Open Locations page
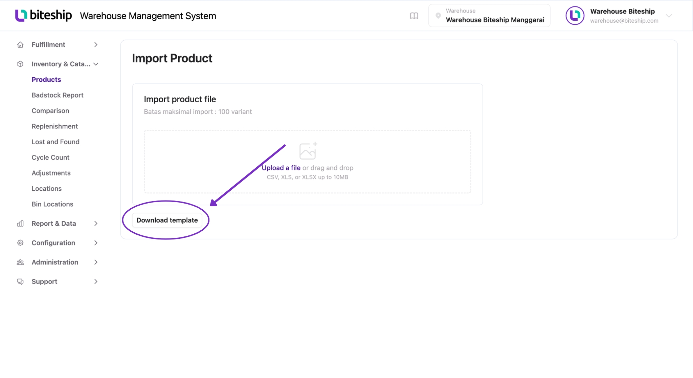 point(47,189)
